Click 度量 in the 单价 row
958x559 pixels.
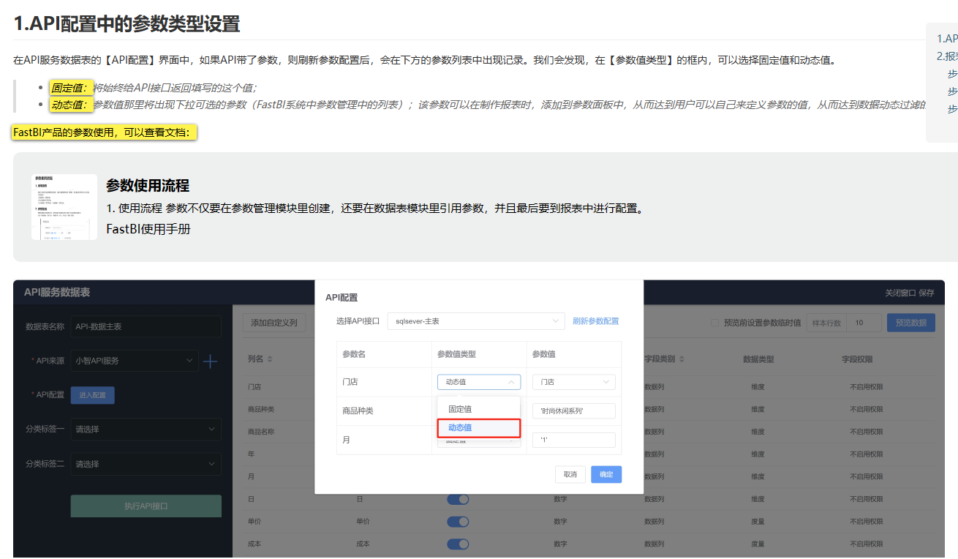click(758, 522)
